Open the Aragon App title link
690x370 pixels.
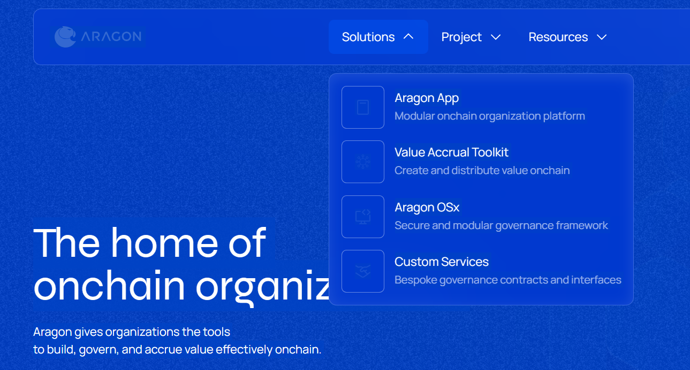coord(427,98)
